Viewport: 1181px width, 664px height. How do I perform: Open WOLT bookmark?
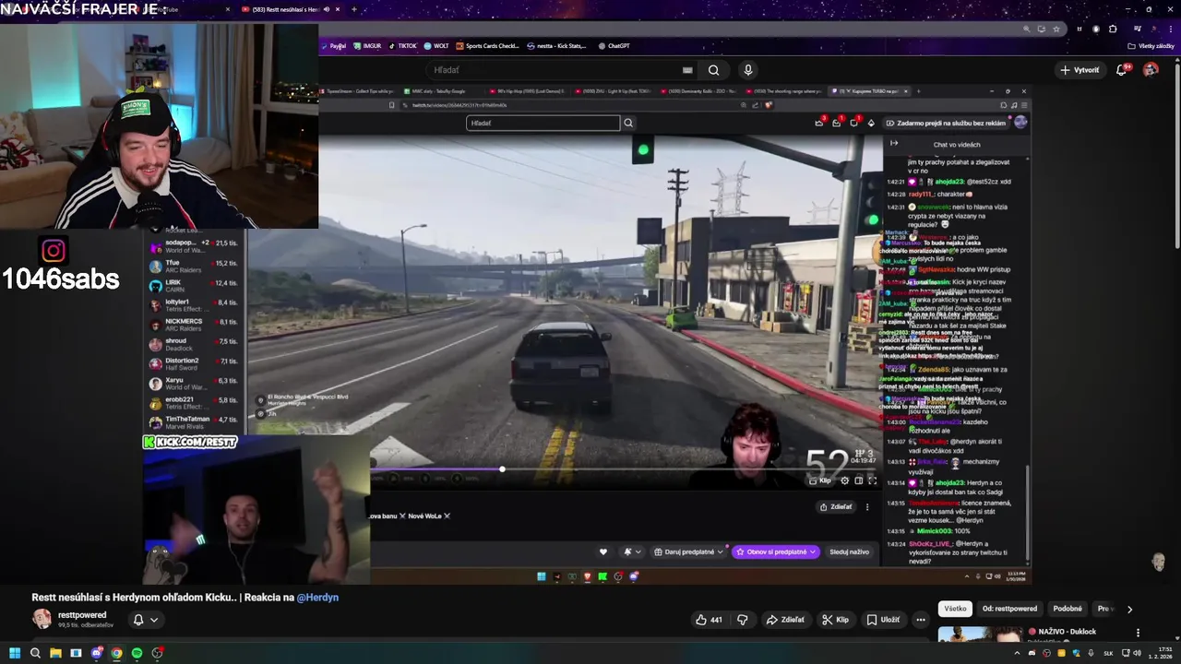[x=436, y=45]
